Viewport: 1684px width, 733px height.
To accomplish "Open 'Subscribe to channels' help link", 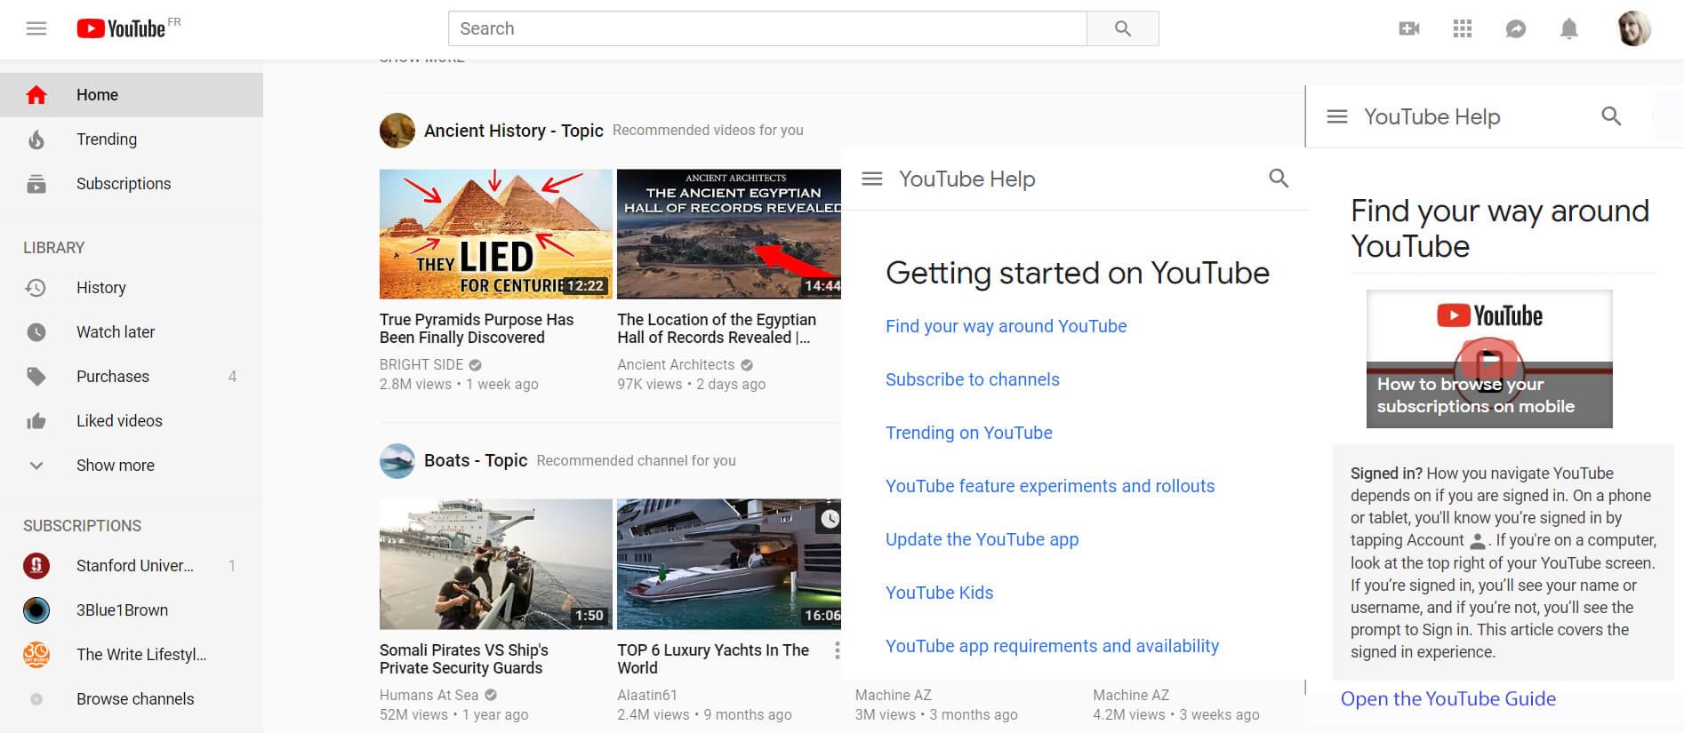I will (x=972, y=379).
